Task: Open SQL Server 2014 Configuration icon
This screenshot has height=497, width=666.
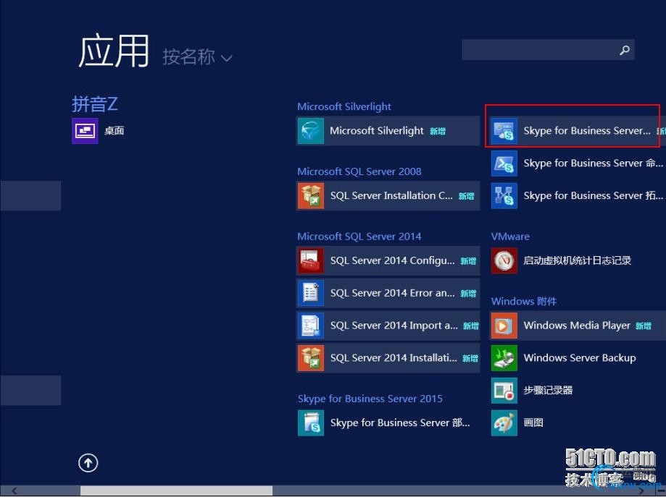Action: (x=310, y=260)
